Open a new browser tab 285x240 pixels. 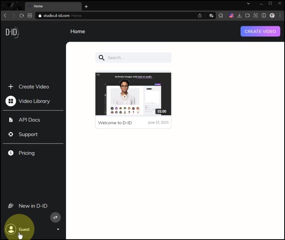click(86, 7)
